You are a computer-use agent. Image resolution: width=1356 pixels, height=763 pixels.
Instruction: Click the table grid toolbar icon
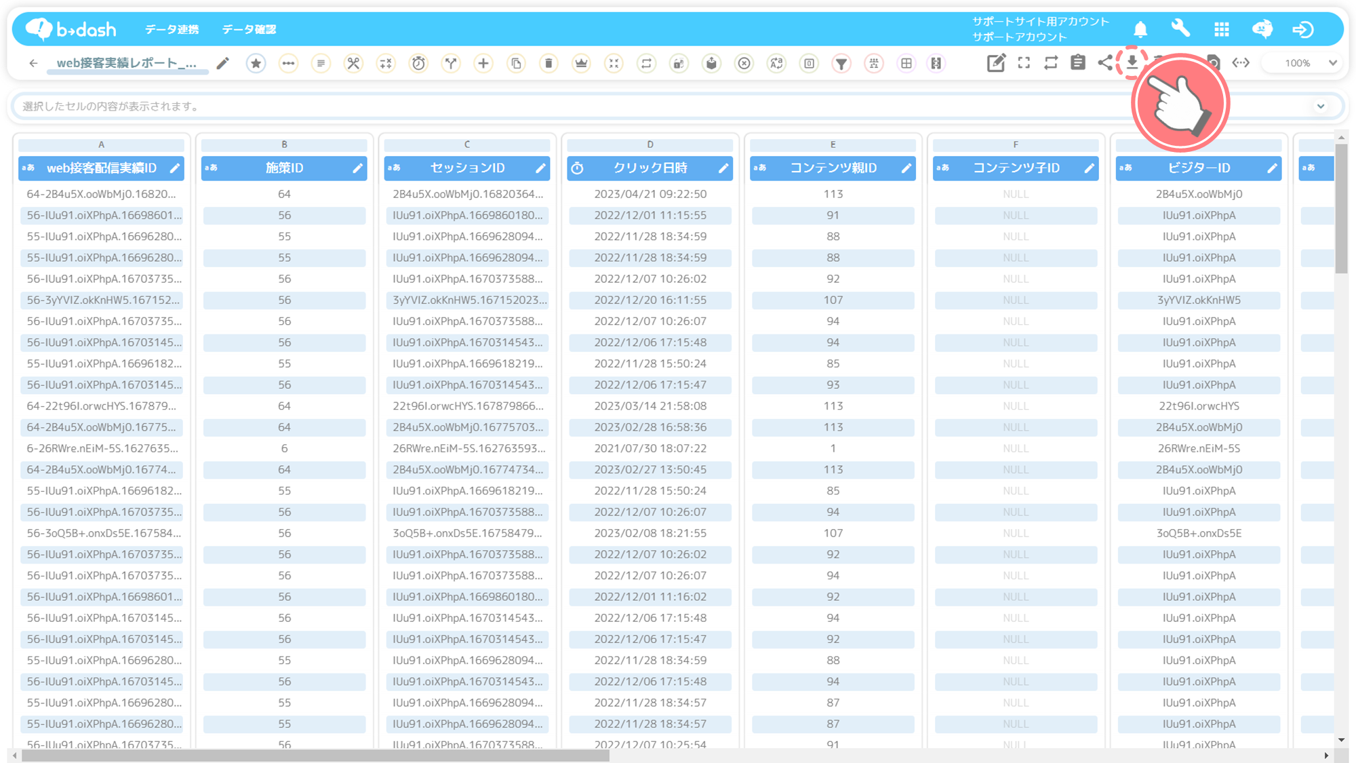[x=906, y=63]
